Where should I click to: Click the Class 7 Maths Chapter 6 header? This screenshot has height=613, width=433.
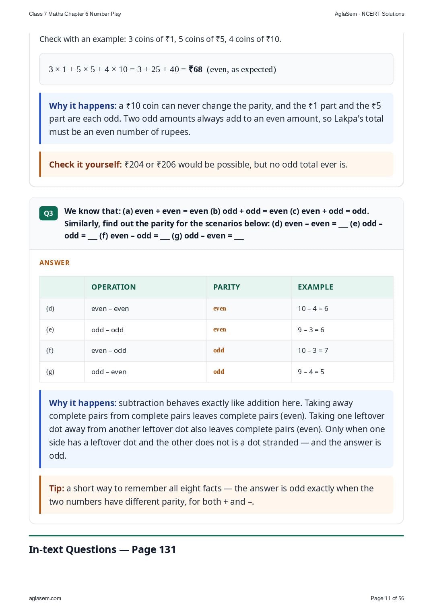[75, 14]
